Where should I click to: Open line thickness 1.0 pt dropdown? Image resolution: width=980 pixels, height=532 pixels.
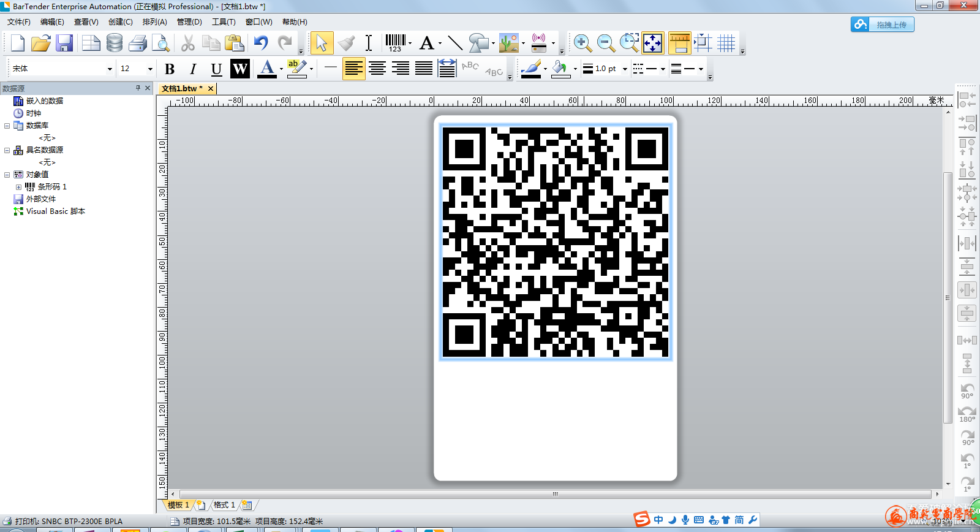[625, 69]
